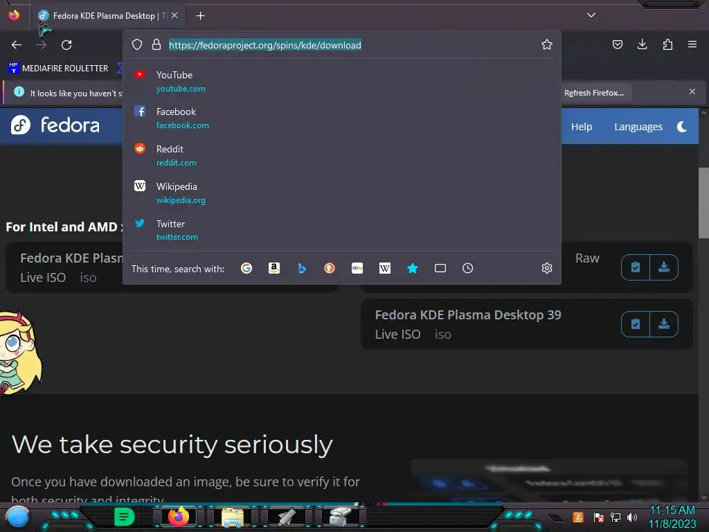Viewport: 709px width, 532px height.
Task: Click the Firefox taskbar icon
Action: click(178, 517)
